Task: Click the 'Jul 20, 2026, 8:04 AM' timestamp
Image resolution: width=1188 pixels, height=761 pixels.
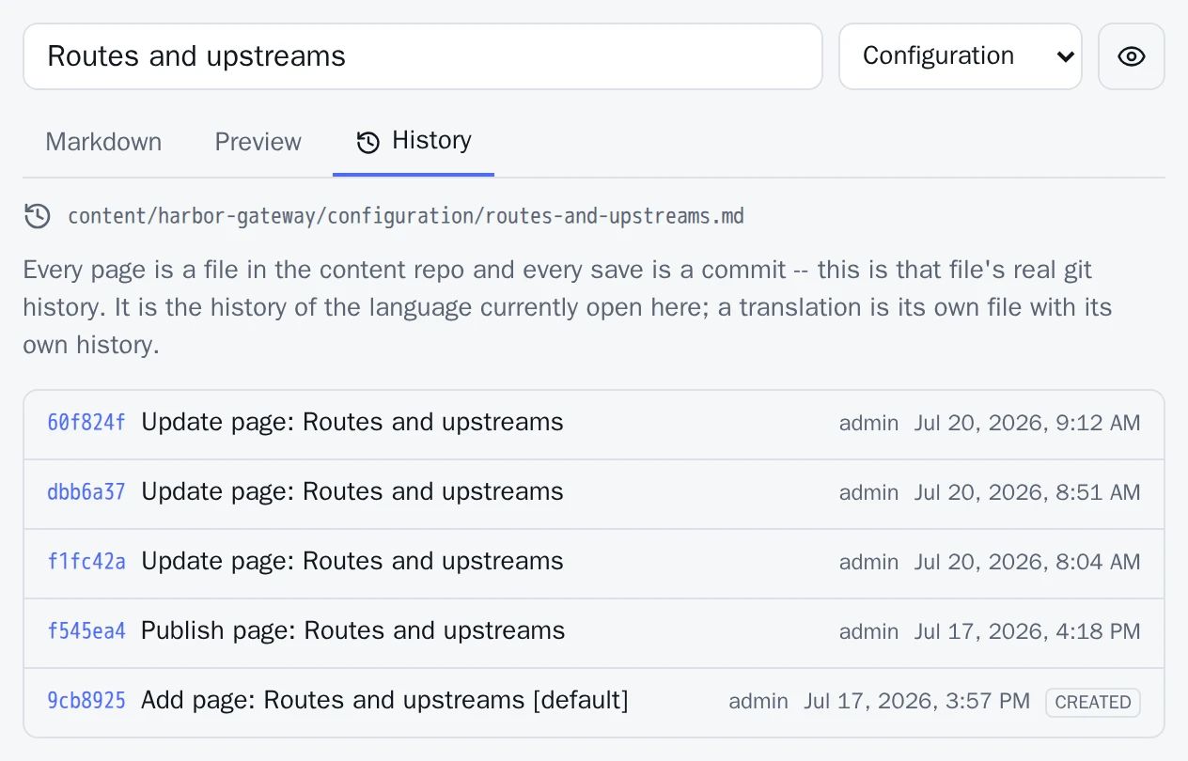Action: point(1027,562)
